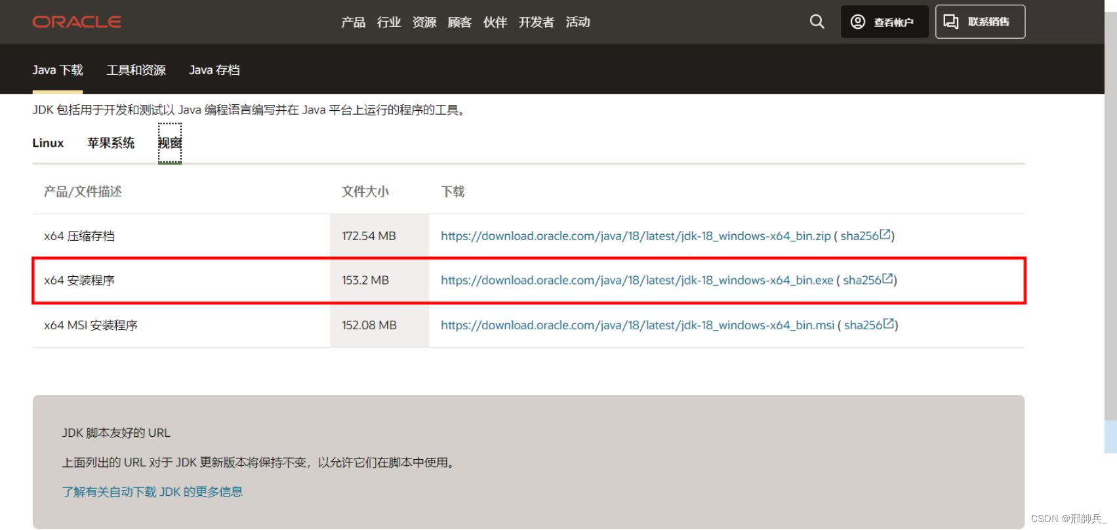Image resolution: width=1117 pixels, height=530 pixels.
Task: Switch to Java 下载 tab
Action: pos(58,70)
